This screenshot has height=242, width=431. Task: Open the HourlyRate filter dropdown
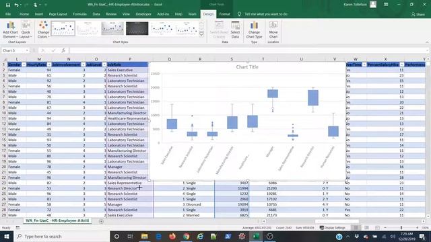pos(49,65)
